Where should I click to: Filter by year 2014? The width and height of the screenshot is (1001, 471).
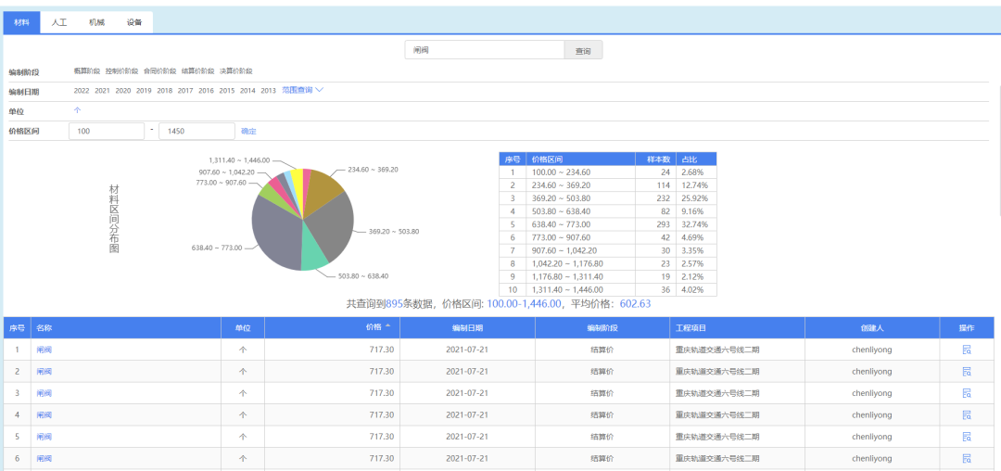247,91
